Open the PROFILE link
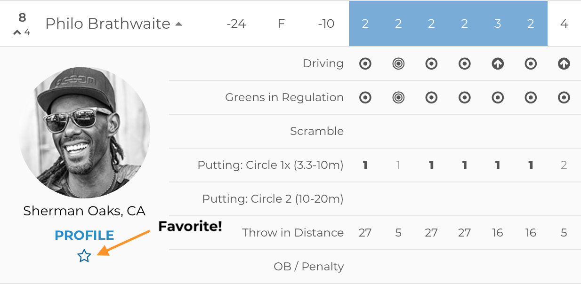 pyautogui.click(x=84, y=235)
